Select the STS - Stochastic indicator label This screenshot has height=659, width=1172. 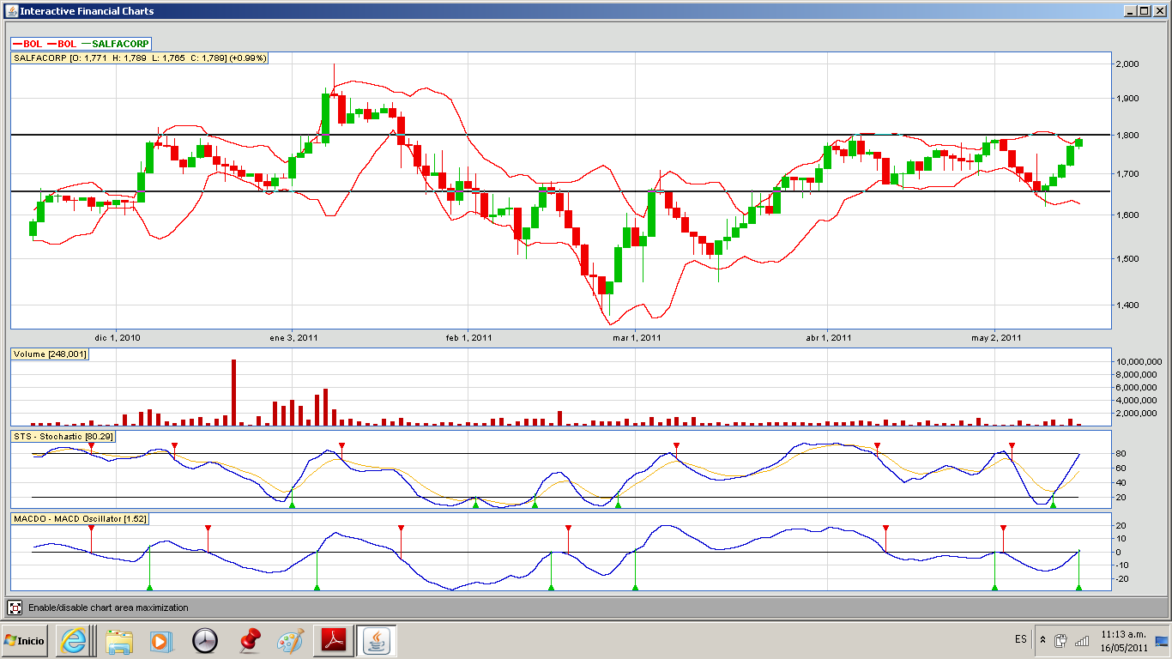tap(63, 437)
